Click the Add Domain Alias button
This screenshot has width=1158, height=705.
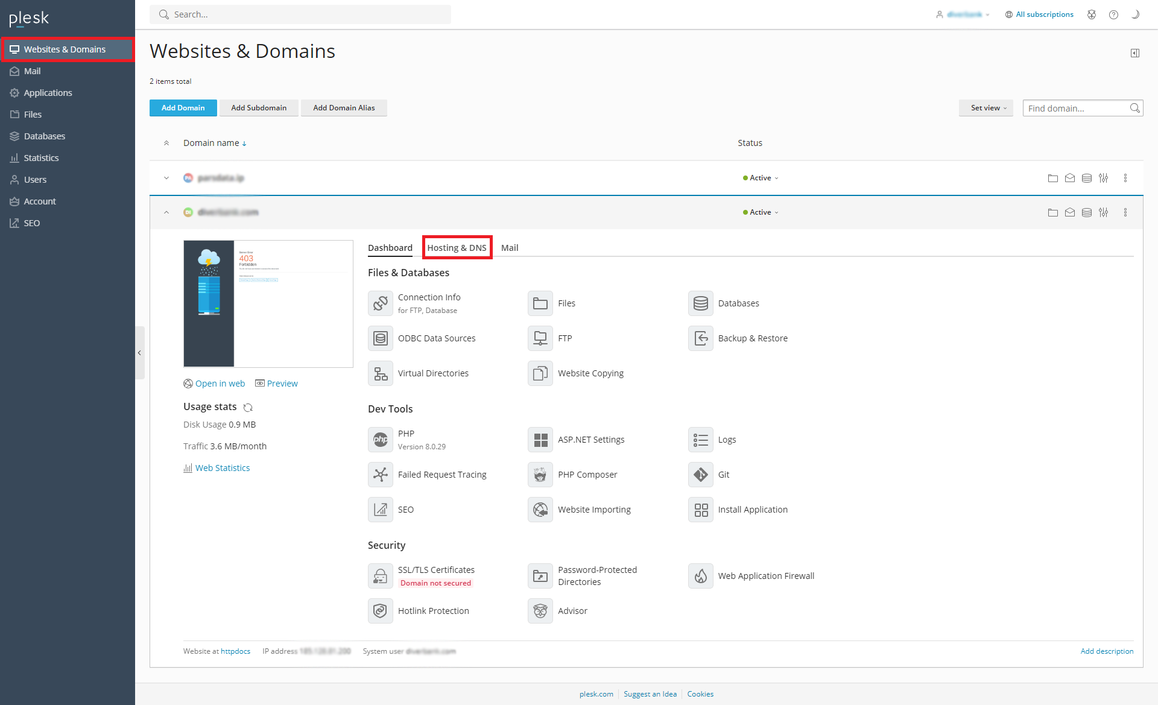click(x=344, y=108)
